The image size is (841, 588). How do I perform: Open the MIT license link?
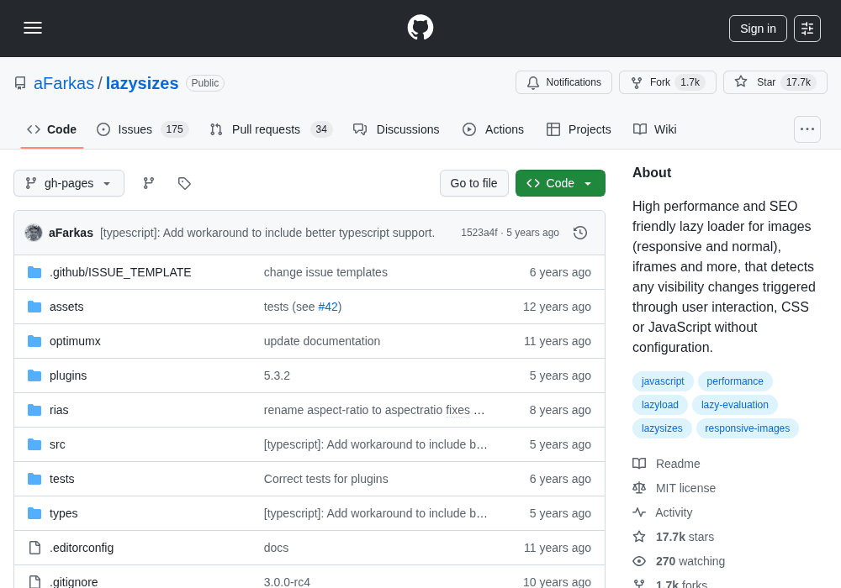click(x=674, y=488)
